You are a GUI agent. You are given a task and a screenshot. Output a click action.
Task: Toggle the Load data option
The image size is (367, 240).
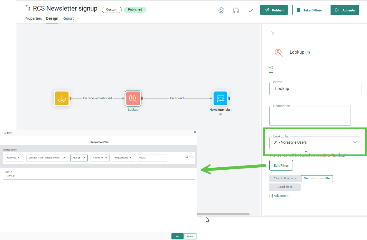point(285,187)
